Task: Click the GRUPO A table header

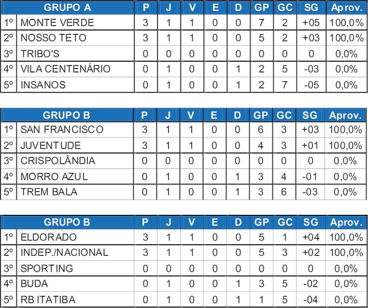Action: point(67,8)
